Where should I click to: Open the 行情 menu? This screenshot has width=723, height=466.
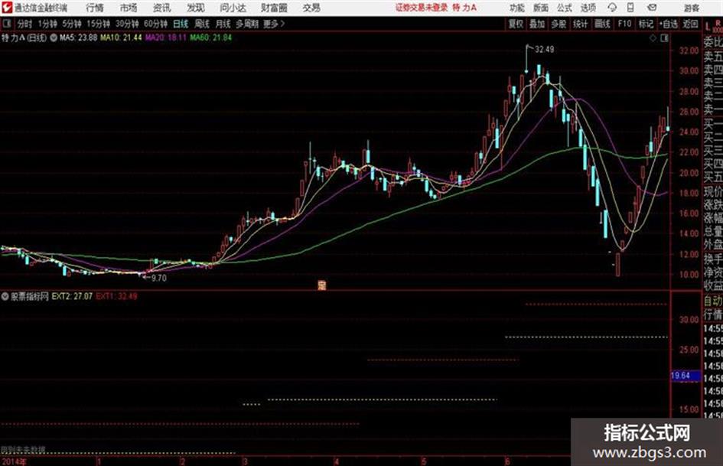(x=95, y=8)
